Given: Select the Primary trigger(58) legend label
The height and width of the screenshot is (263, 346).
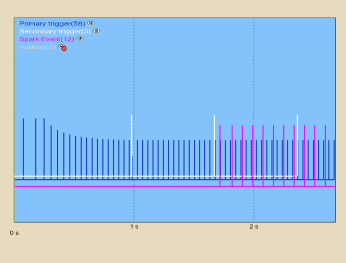Looking at the screenshot, I should coord(51,23).
